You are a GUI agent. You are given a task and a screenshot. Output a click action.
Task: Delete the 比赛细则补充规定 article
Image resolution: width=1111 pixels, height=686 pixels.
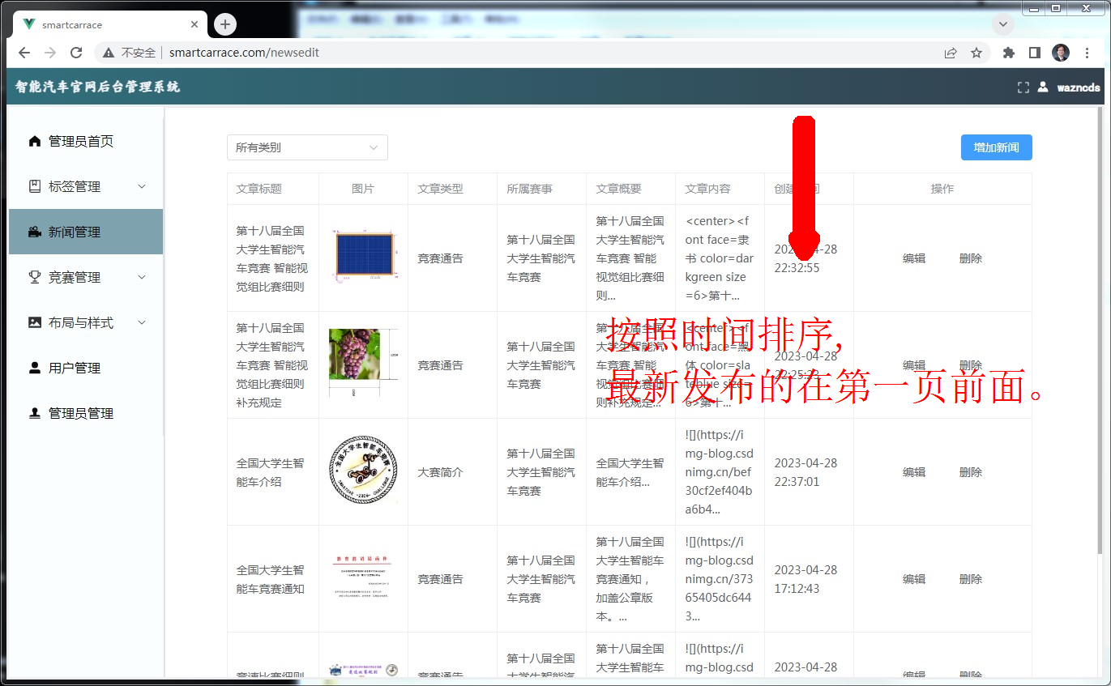971,365
